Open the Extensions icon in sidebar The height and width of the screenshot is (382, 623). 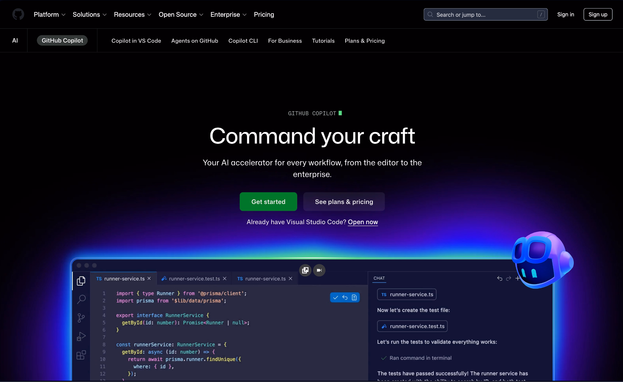81,355
